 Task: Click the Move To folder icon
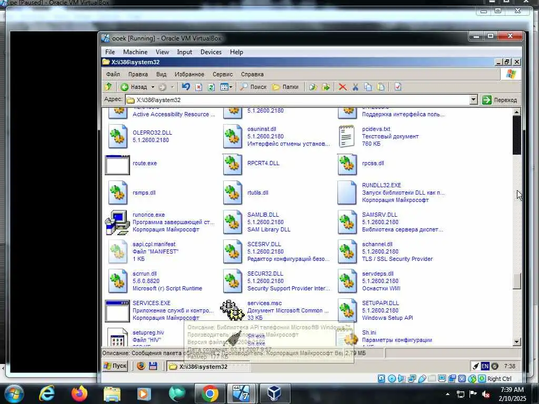click(313, 87)
